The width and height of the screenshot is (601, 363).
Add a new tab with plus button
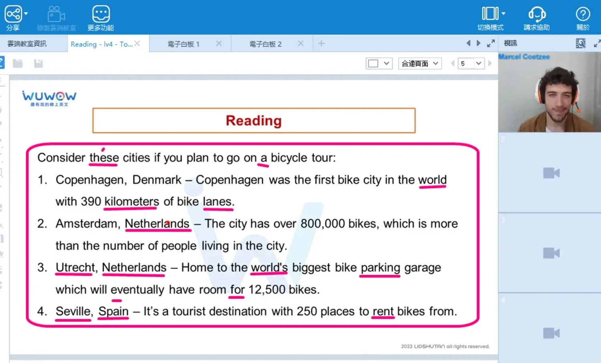[321, 43]
